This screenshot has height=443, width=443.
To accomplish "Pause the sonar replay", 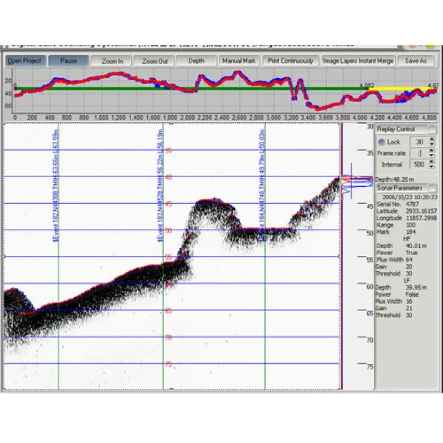I will (x=68, y=61).
